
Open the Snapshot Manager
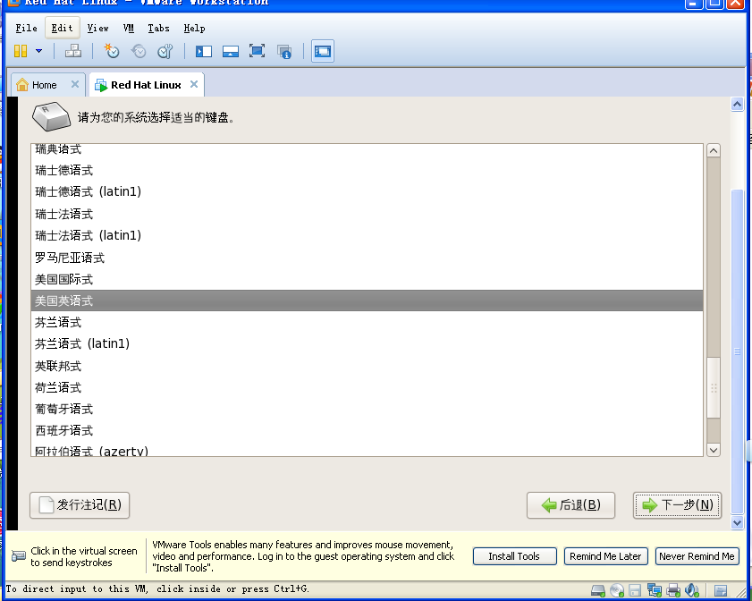pyautogui.click(x=165, y=51)
